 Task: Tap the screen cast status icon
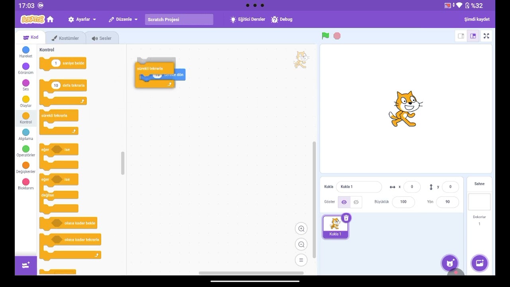tap(447, 6)
